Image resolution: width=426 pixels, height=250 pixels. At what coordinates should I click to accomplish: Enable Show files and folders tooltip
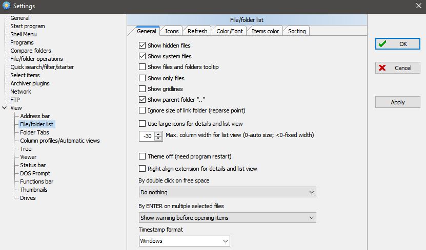[142, 67]
